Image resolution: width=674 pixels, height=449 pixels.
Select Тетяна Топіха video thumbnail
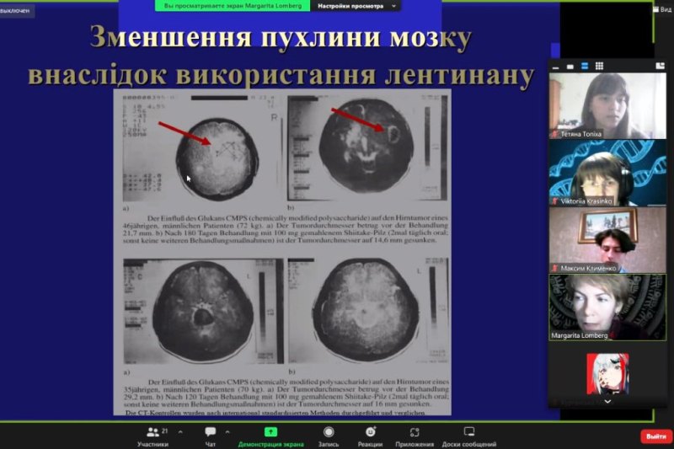coord(607,105)
